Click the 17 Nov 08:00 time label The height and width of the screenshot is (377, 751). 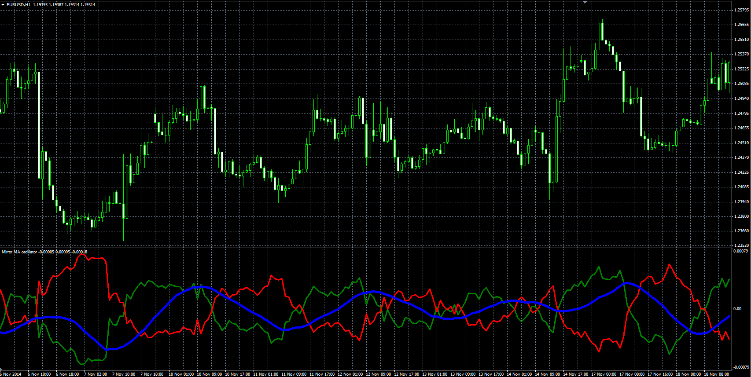tap(632, 374)
